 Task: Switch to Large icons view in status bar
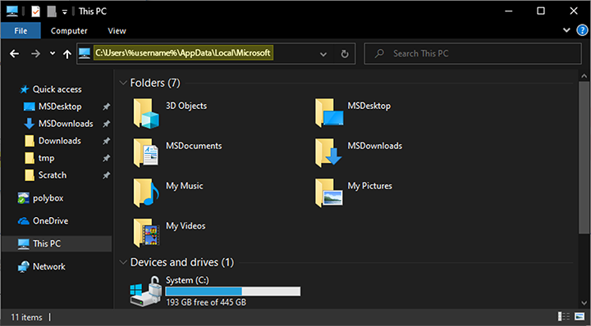tap(580, 317)
